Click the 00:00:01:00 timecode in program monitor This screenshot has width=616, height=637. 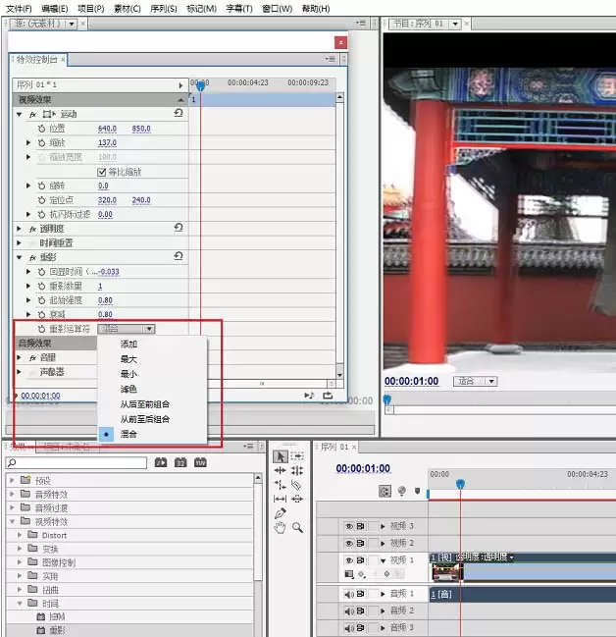pos(411,381)
